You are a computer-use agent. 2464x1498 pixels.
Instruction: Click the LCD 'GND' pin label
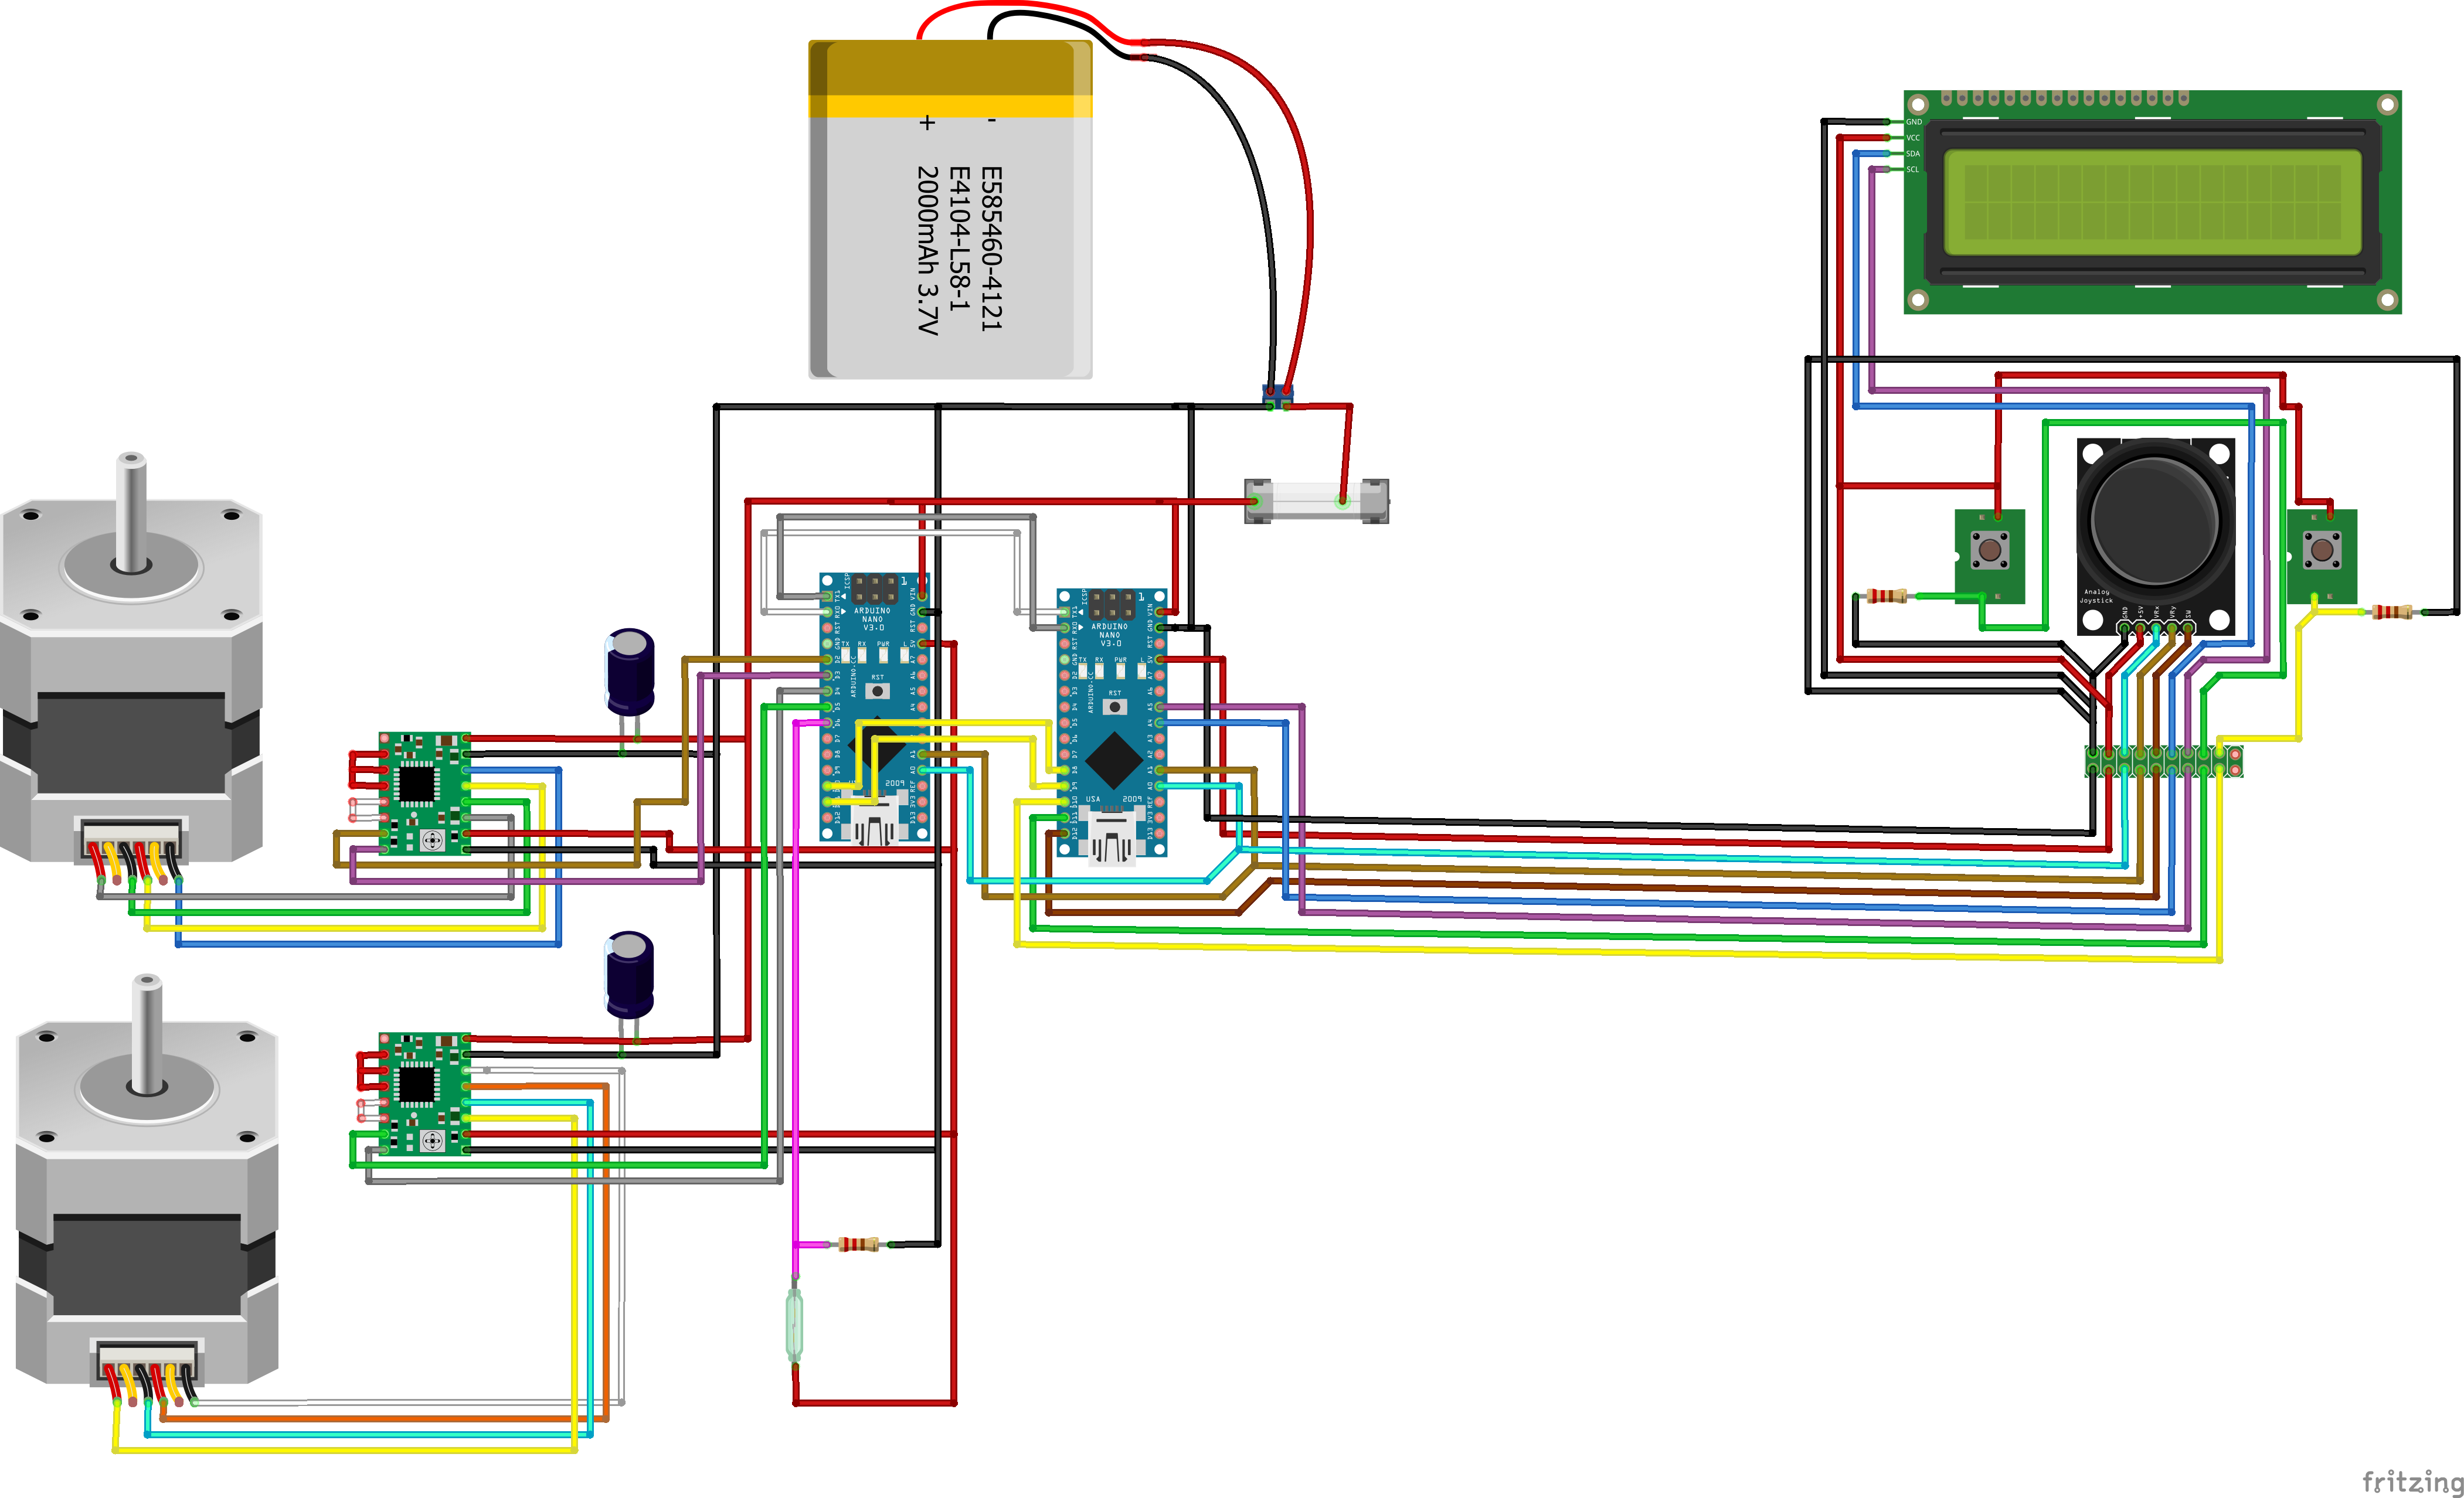point(1913,122)
